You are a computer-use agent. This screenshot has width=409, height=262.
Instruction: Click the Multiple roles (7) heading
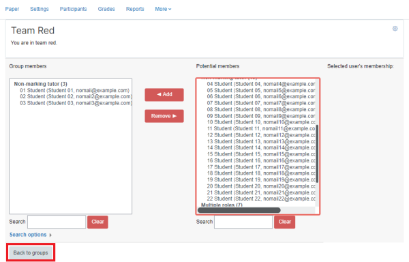point(222,205)
